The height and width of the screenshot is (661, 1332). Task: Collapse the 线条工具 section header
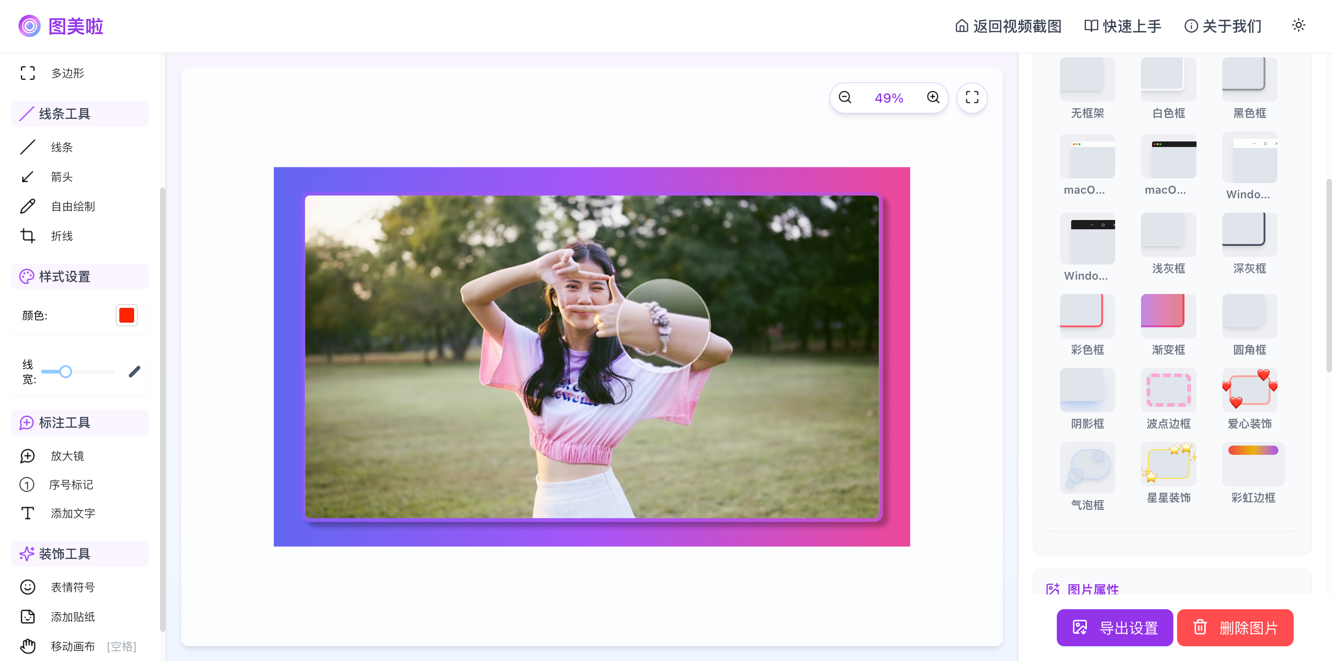tap(80, 114)
